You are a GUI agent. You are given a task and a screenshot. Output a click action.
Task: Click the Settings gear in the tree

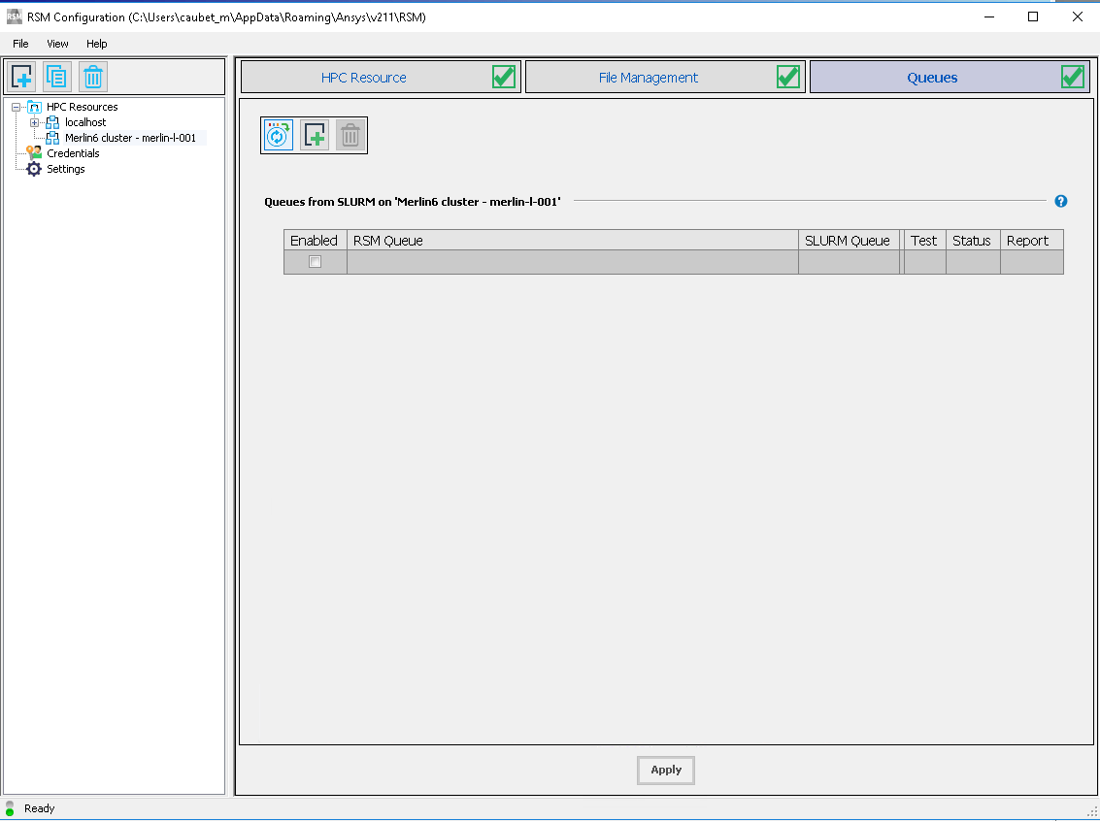pos(35,169)
